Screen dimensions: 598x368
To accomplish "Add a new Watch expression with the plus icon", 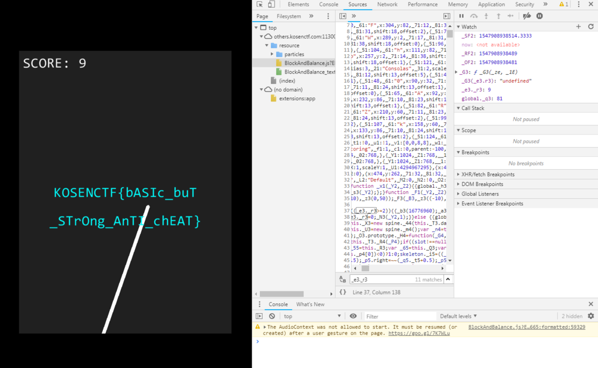I will coord(578,26).
